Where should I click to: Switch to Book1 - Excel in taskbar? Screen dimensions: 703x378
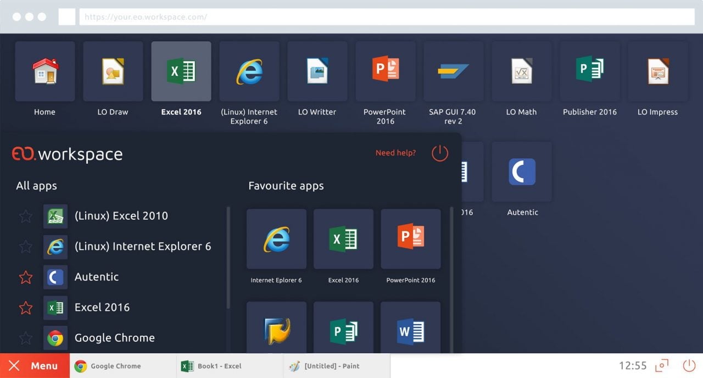click(230, 366)
